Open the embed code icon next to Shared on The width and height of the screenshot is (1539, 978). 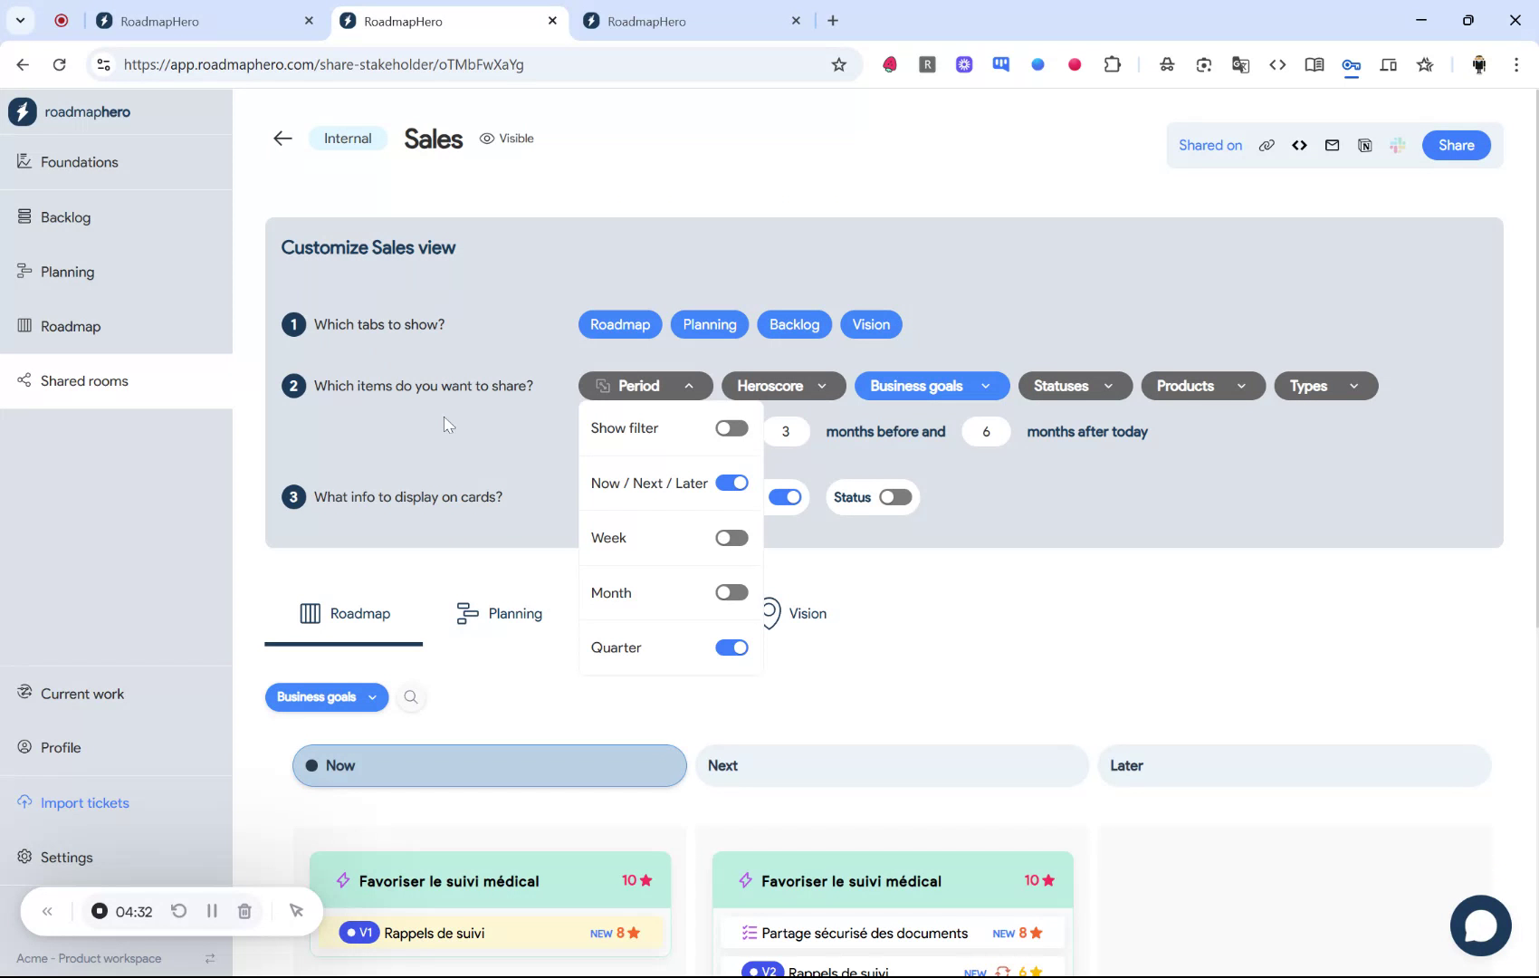coord(1299,145)
